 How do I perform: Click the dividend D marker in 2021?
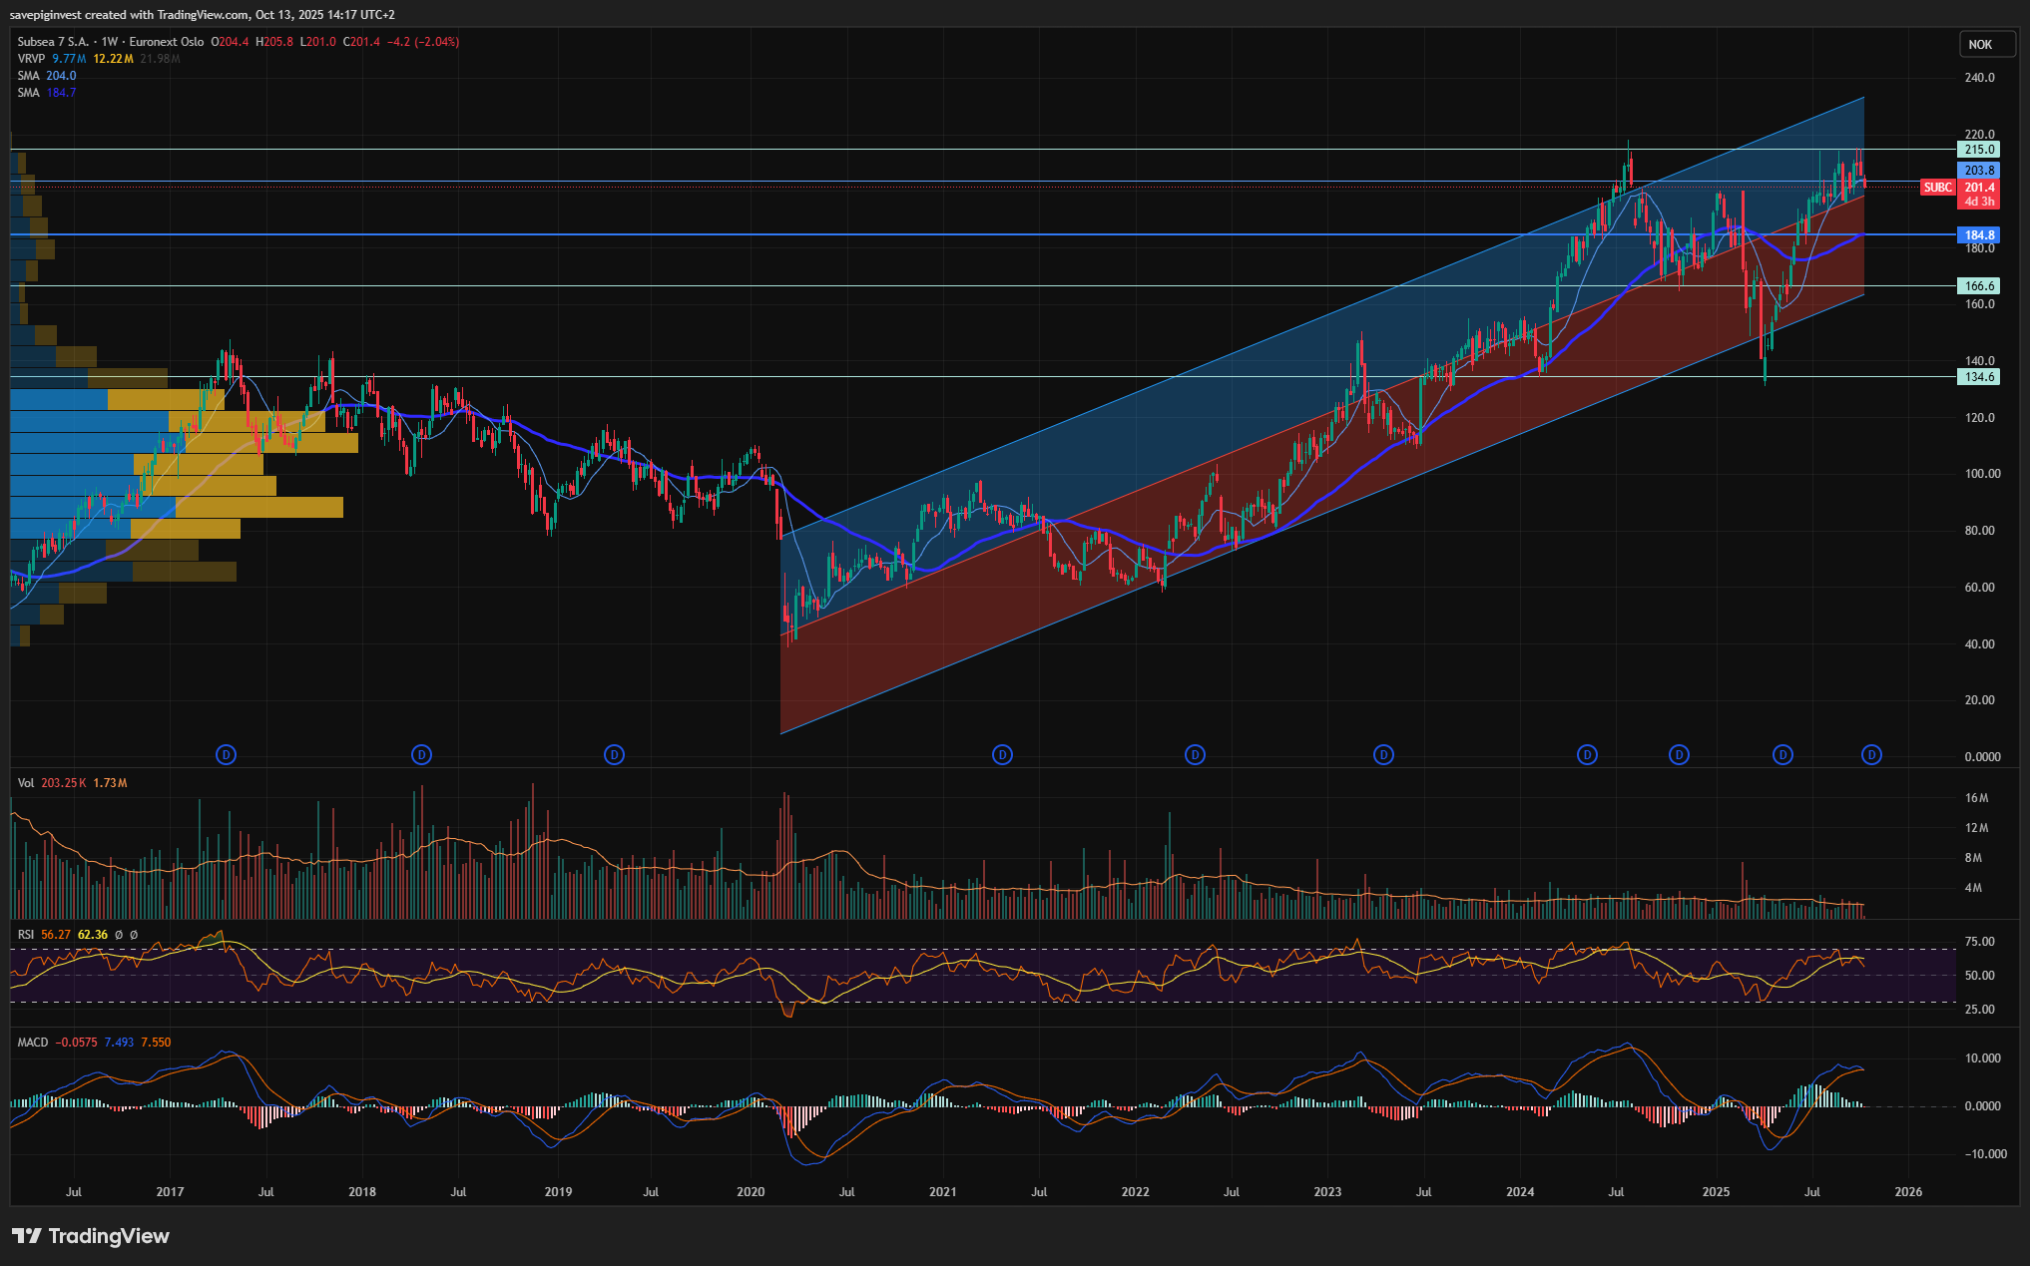(x=1002, y=755)
